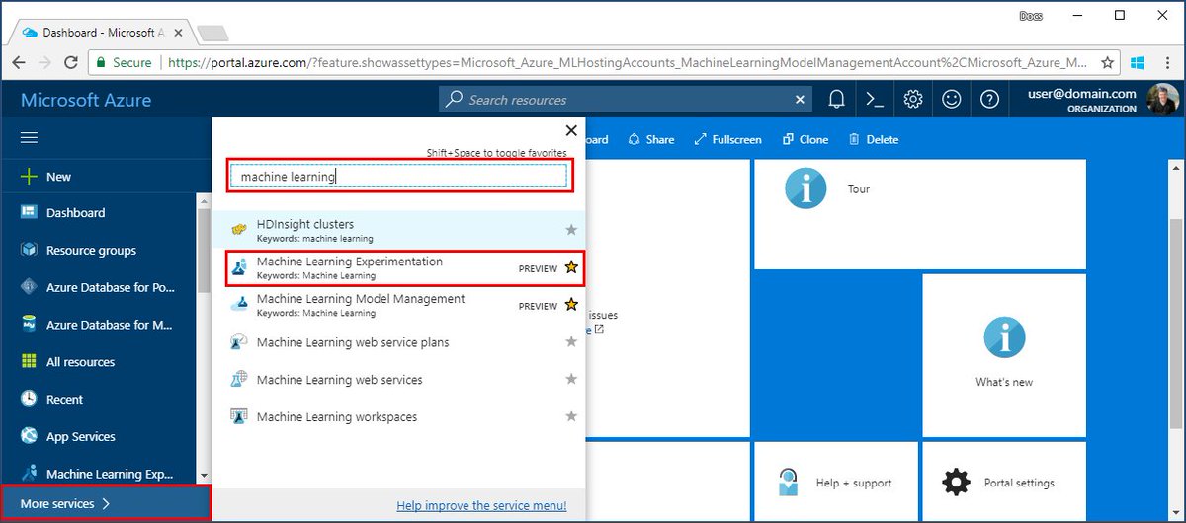Screen dimensions: 1186x523
Task: Click the sidebar scrollbar up arrow
Action: click(x=204, y=200)
